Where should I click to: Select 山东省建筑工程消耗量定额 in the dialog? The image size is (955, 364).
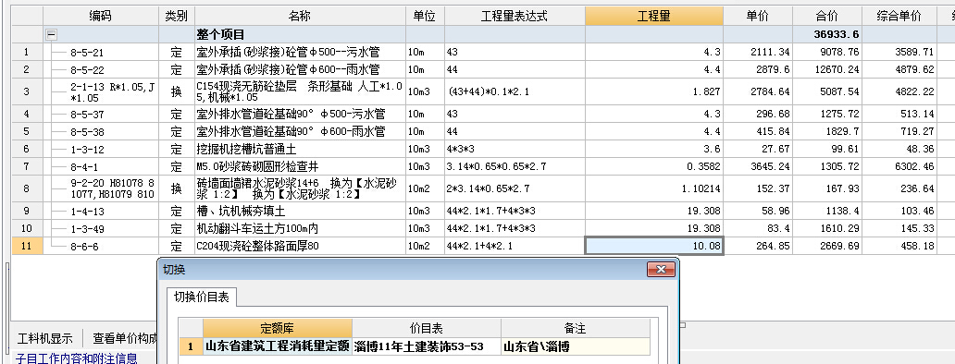(x=277, y=347)
